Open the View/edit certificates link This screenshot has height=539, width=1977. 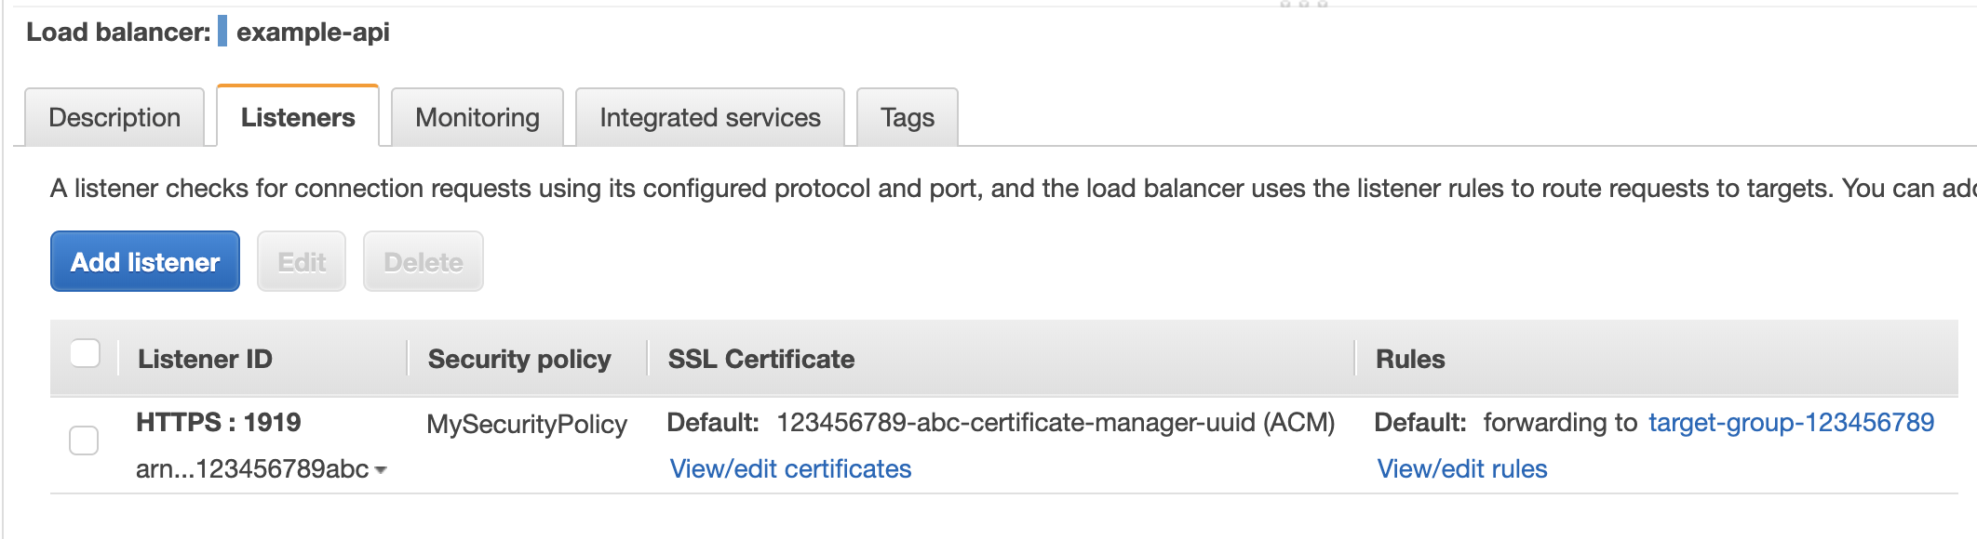tap(790, 468)
